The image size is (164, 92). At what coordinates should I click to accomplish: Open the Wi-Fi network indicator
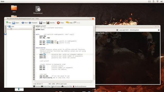158,2
